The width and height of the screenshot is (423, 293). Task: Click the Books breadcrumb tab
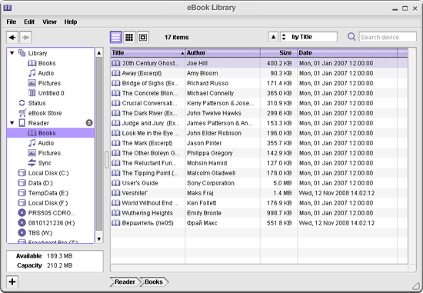(154, 281)
